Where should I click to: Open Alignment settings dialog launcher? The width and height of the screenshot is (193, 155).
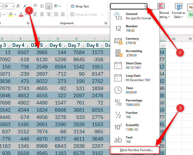(x=106, y=23)
